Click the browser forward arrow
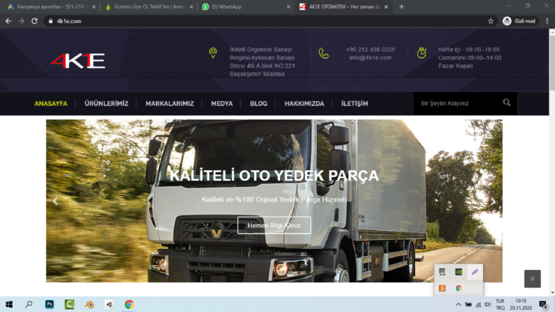 pos(21,21)
